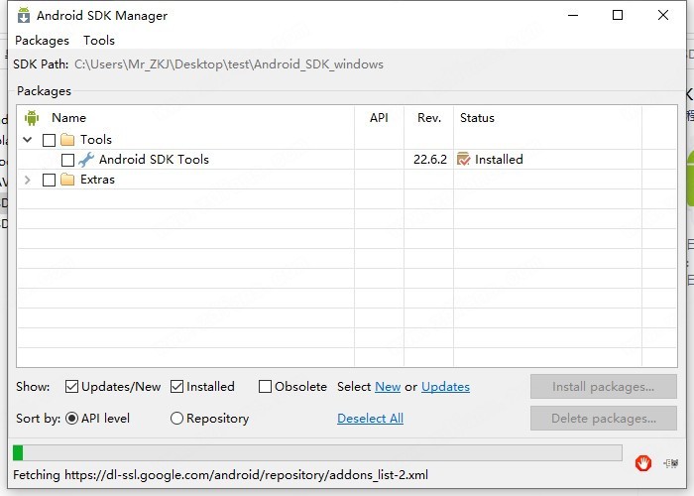Open the Packages menu
The image size is (694, 496).
[42, 41]
